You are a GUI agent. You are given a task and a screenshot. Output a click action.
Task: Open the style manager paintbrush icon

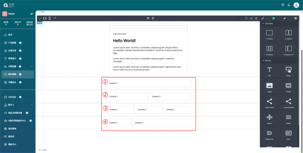pos(262,18)
